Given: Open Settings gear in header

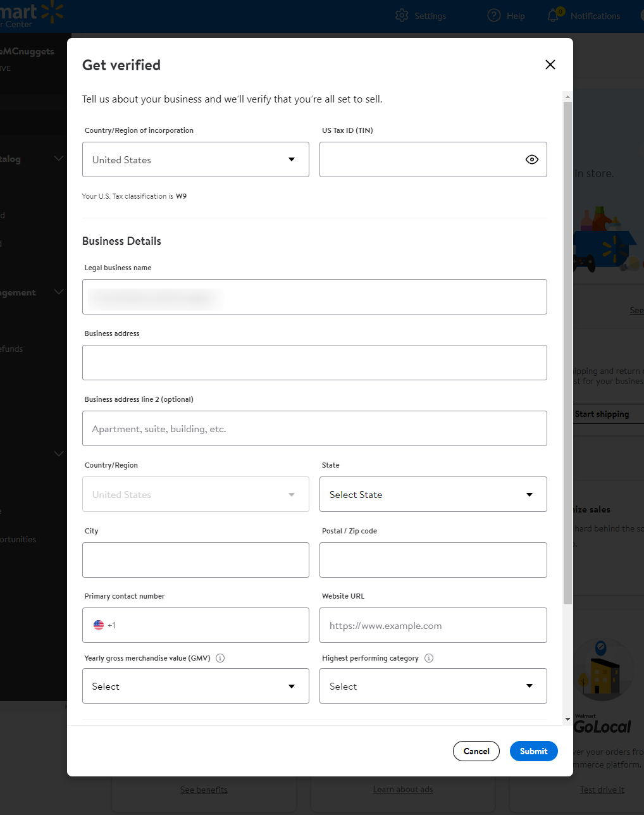Looking at the screenshot, I should (402, 16).
